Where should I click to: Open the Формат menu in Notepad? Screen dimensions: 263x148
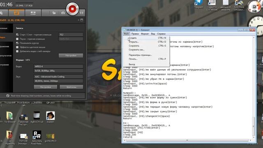(x=145, y=34)
